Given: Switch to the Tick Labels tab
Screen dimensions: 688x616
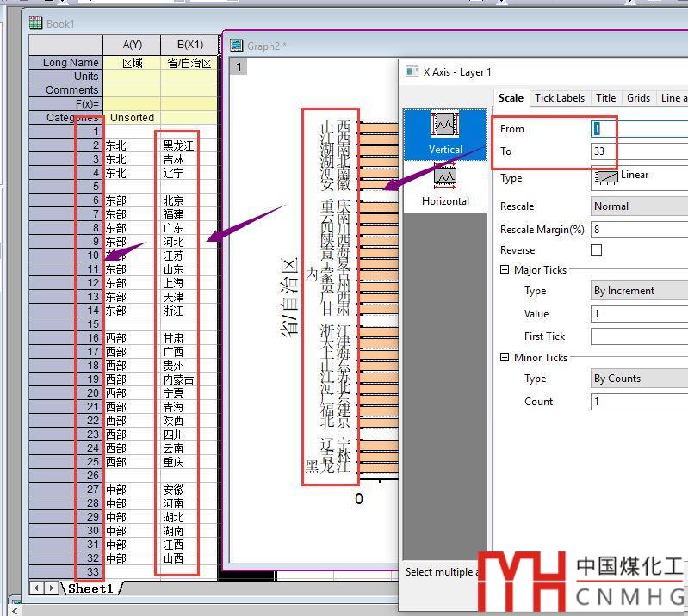Looking at the screenshot, I should (560, 98).
